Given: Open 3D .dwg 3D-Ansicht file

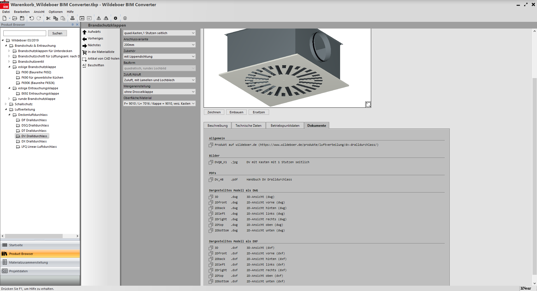Looking at the screenshot, I should coord(242,197).
